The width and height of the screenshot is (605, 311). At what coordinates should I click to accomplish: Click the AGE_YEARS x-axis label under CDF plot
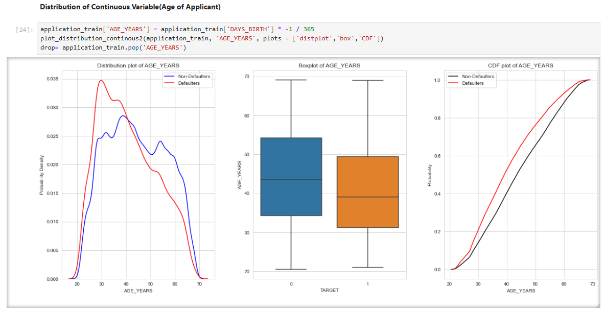point(521,290)
